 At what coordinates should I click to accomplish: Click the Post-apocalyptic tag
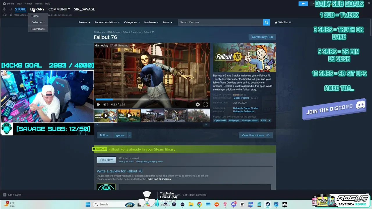click(x=250, y=120)
